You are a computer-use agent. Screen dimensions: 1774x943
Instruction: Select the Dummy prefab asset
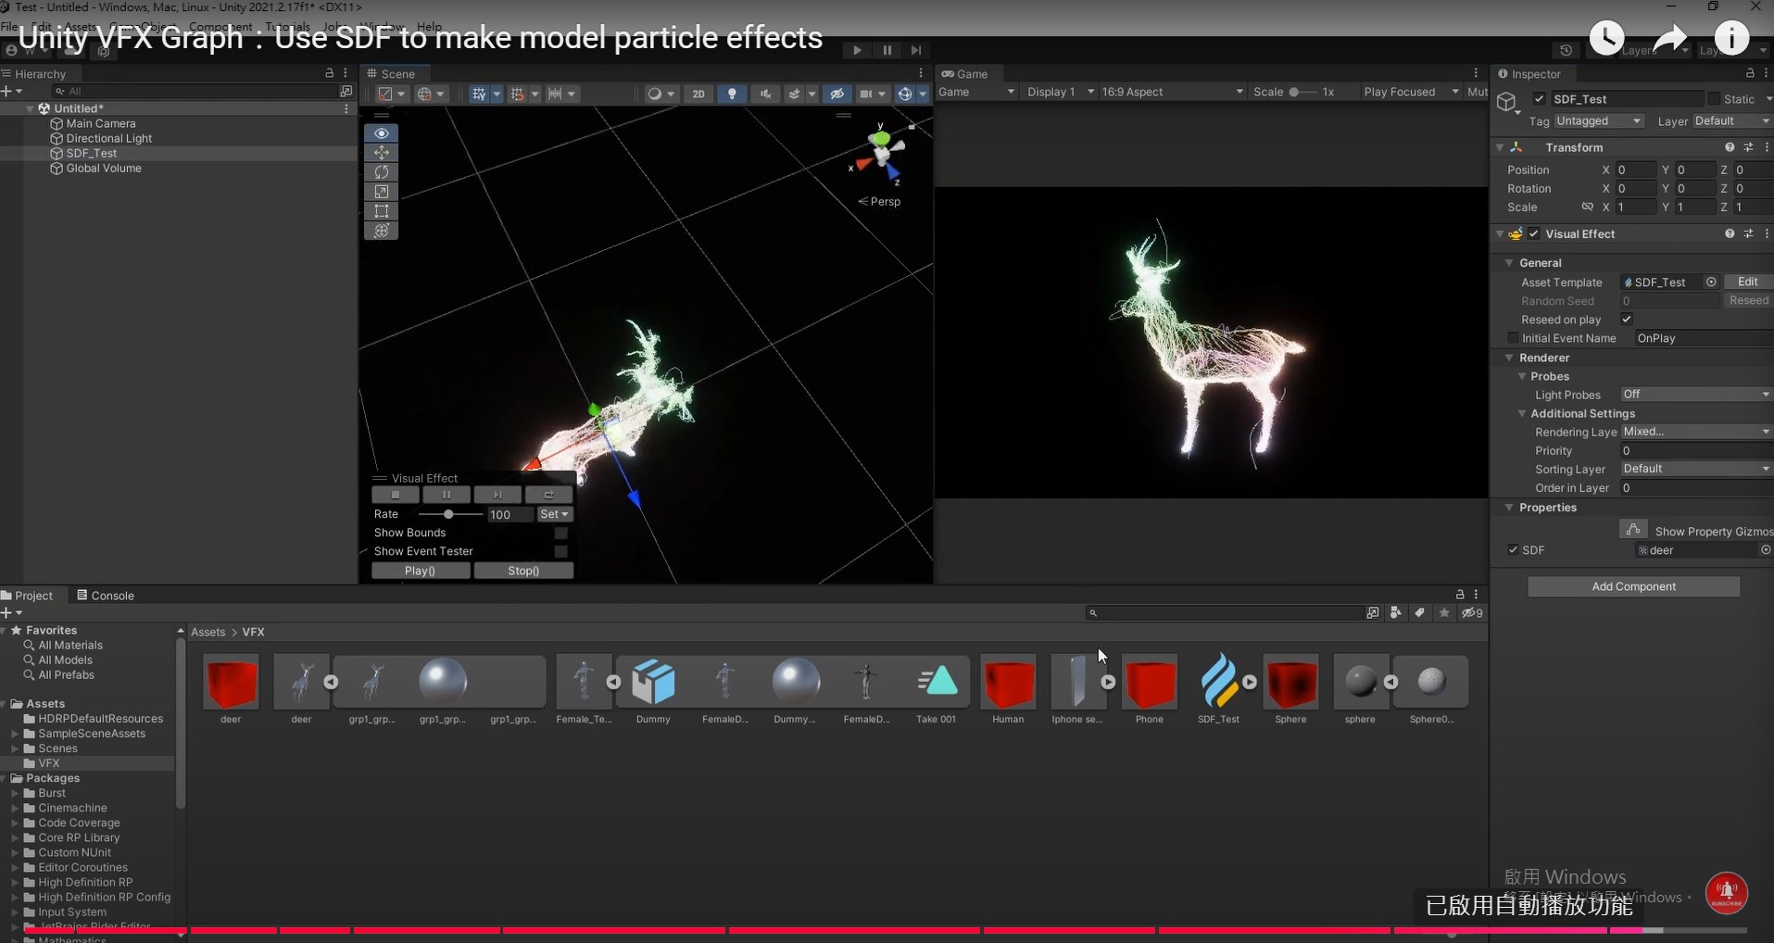653,683
